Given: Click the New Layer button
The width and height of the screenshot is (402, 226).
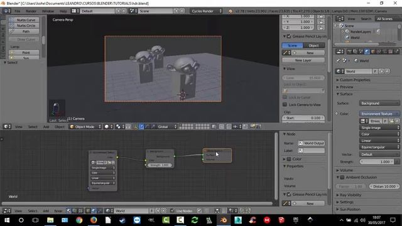Looking at the screenshot, I should click(x=303, y=60).
